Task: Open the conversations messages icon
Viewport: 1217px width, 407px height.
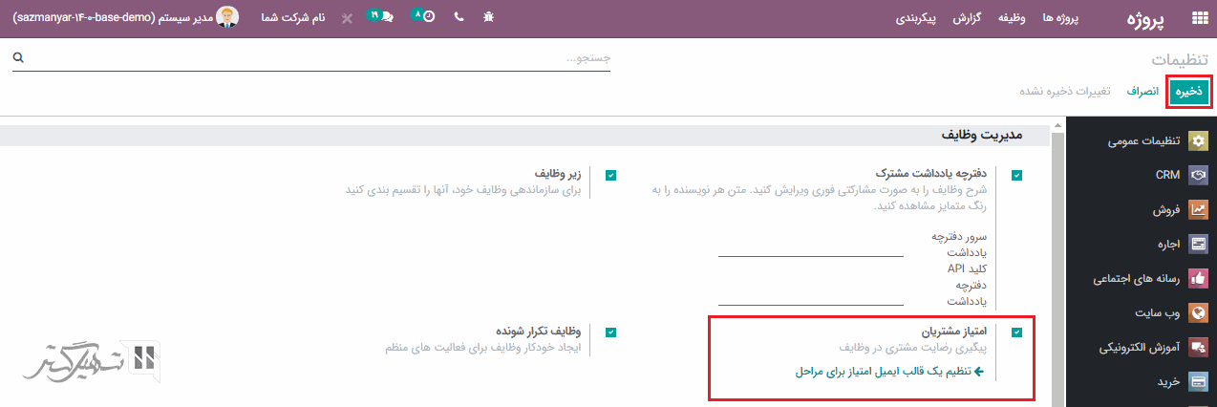Action: pos(382,17)
